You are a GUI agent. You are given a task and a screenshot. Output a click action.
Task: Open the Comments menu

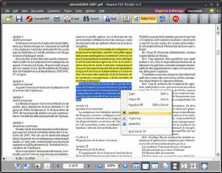[x=53, y=11]
